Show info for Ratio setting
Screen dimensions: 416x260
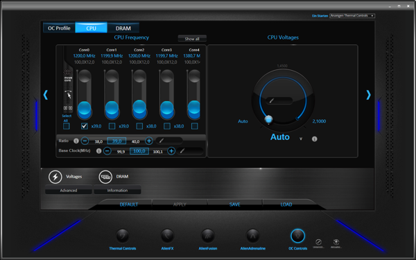pos(76,141)
